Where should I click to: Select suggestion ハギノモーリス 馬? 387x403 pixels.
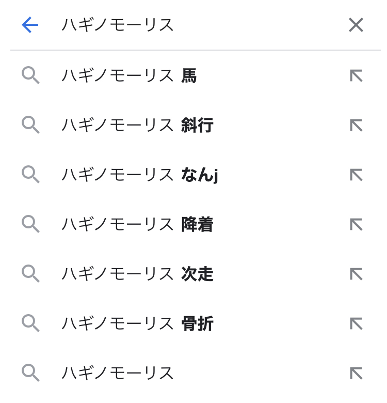click(x=129, y=76)
